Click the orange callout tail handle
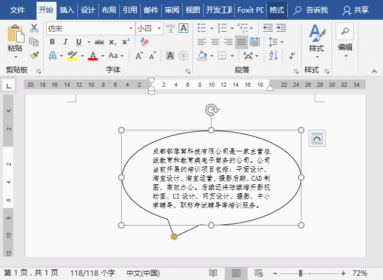The image size is (383, 280). [174, 237]
